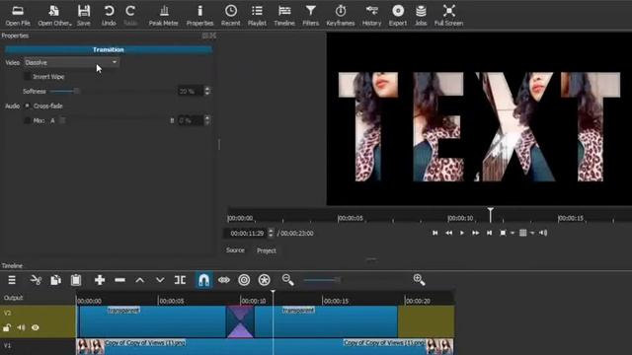Split clip at the playhead
Image resolution: width=632 pixels, height=355 pixels.
pos(180,280)
